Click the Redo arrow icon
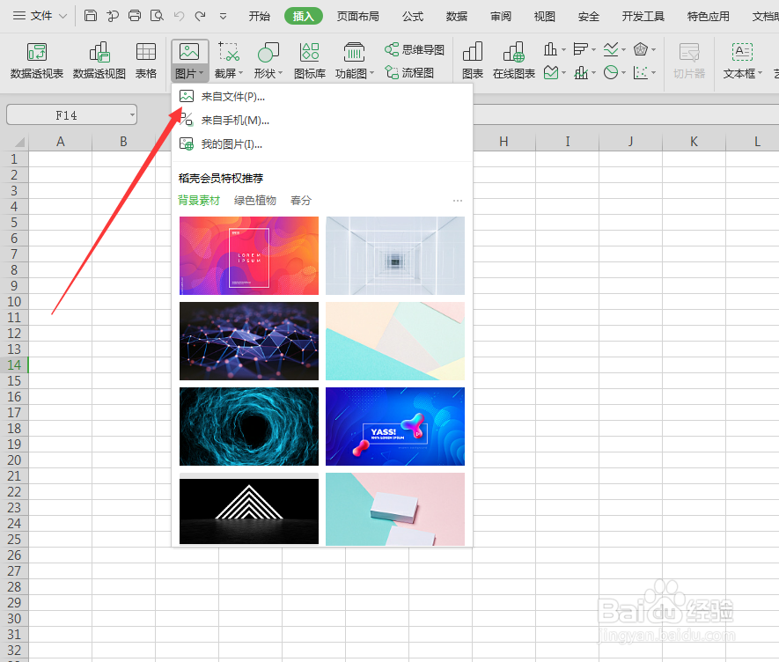 pos(200,16)
